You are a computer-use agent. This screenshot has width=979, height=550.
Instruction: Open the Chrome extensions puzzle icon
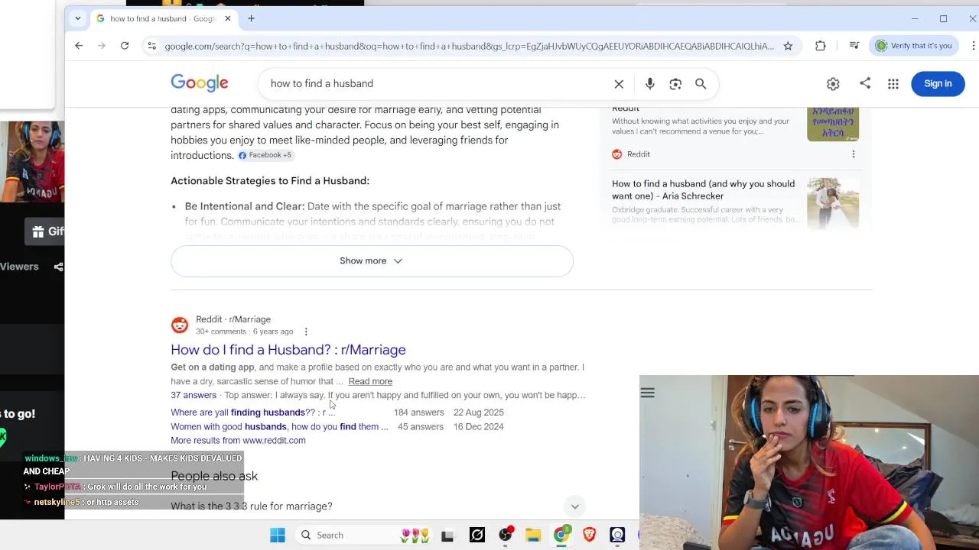821,46
